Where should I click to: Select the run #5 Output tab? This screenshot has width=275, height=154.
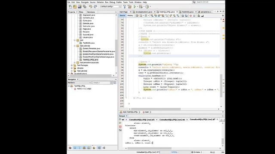point(142,120)
